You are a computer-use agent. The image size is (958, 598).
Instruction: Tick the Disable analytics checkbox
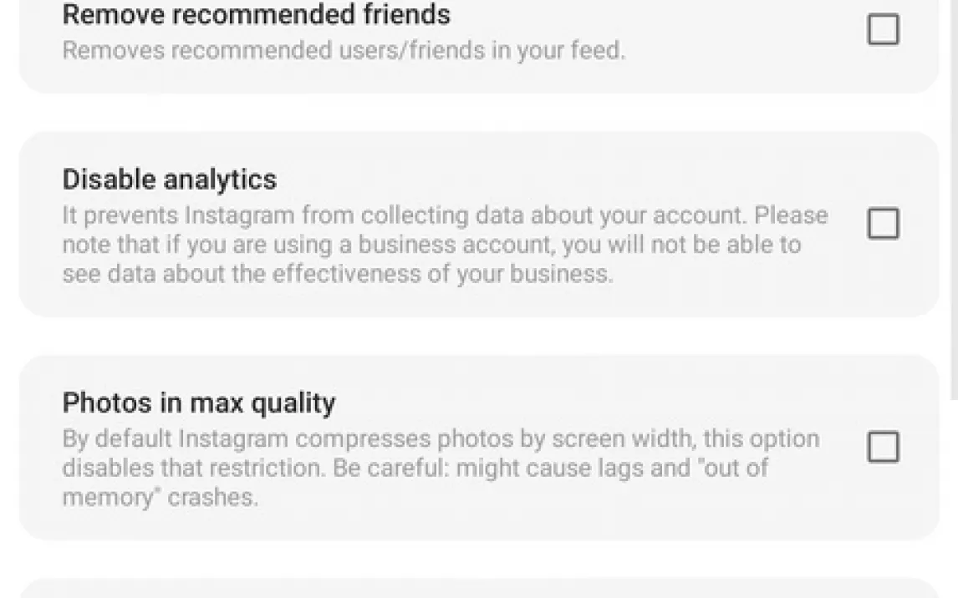(883, 224)
